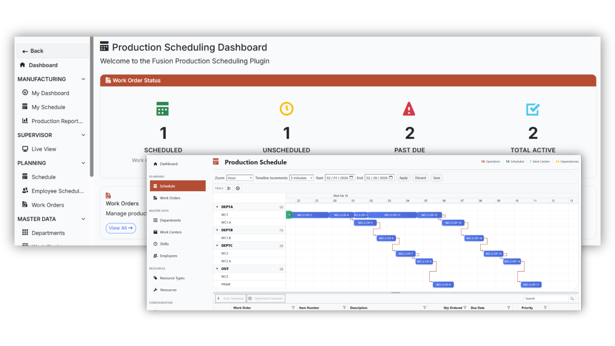This screenshot has height=346, width=615.
Task: Click the Gantt panel splitter handle
Action: click(396, 293)
